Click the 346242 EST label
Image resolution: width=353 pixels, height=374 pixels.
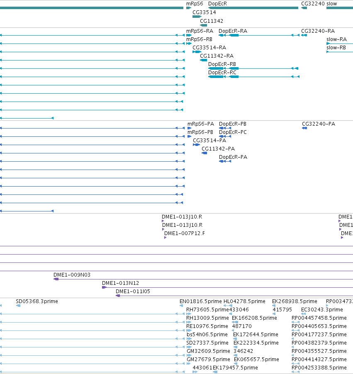coord(243,351)
